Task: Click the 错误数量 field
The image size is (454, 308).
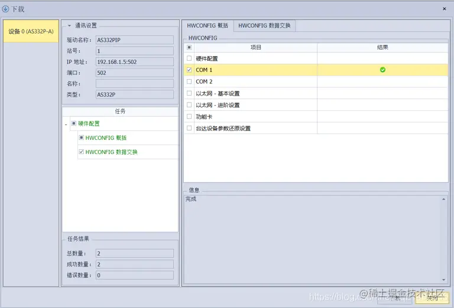Action: (135, 276)
